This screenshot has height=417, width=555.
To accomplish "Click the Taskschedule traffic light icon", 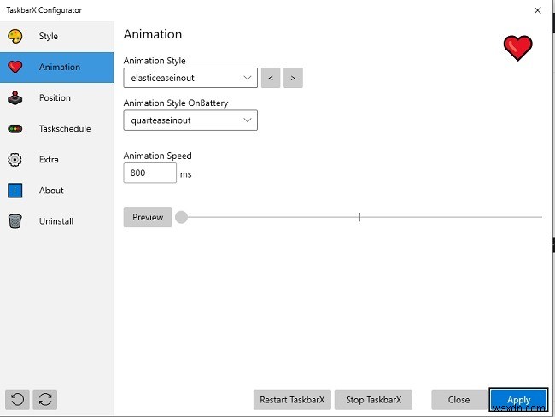I will 15,129.
